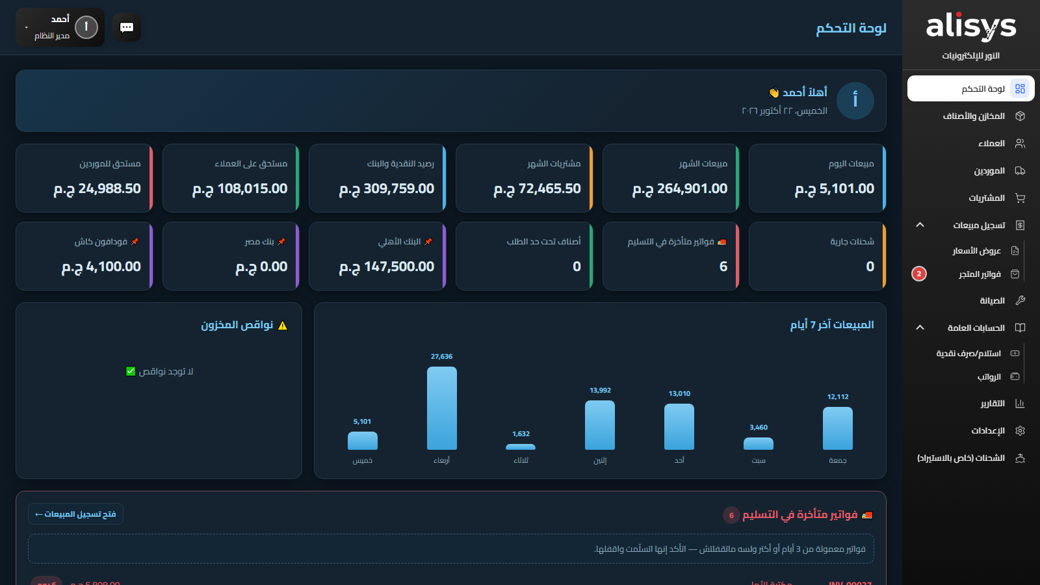Click the الموردين truck icon
The width and height of the screenshot is (1040, 585).
pyautogui.click(x=1020, y=170)
